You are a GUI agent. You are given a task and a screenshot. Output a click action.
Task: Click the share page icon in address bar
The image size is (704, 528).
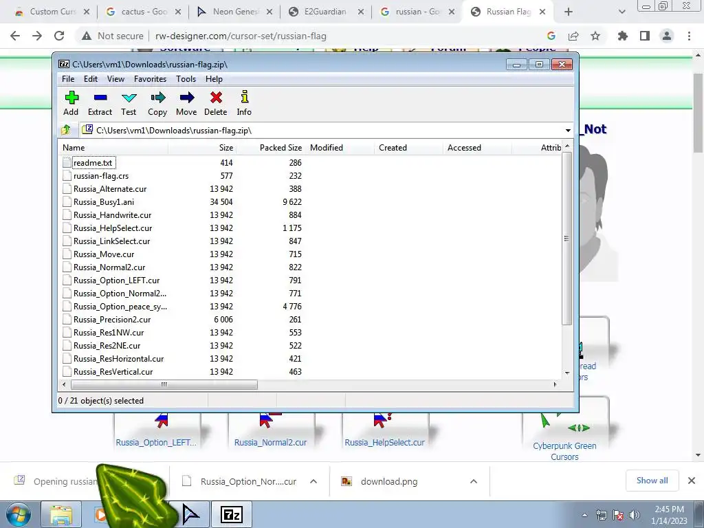573,36
